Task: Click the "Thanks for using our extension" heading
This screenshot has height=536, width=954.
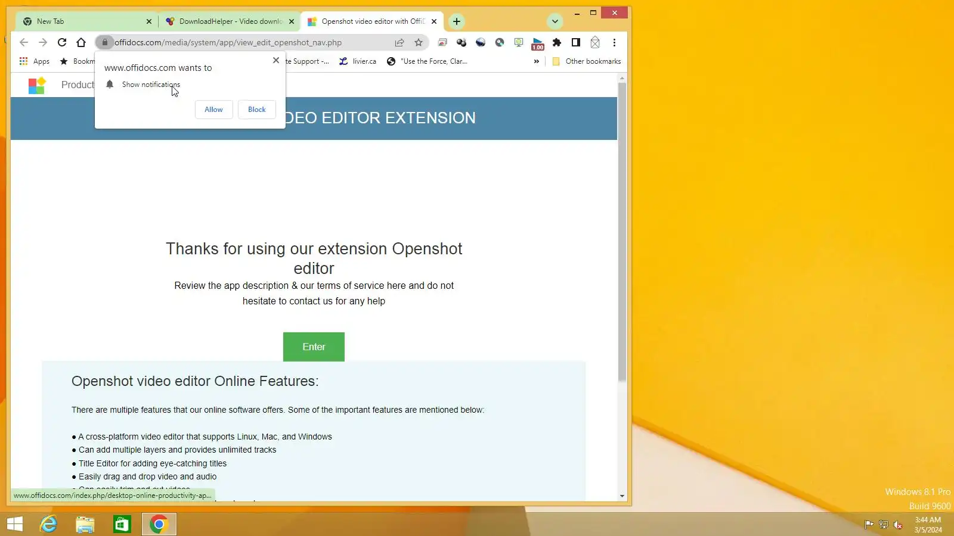Action: click(x=314, y=258)
